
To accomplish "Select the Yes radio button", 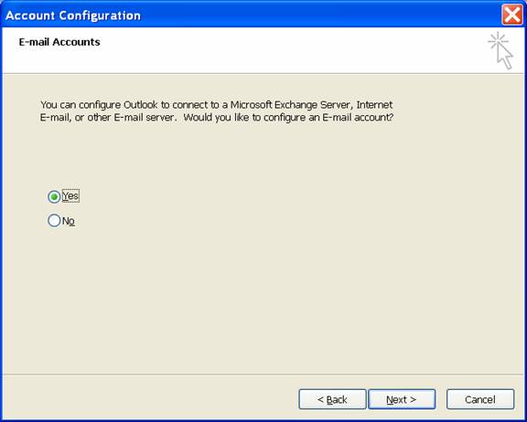I will [x=54, y=196].
